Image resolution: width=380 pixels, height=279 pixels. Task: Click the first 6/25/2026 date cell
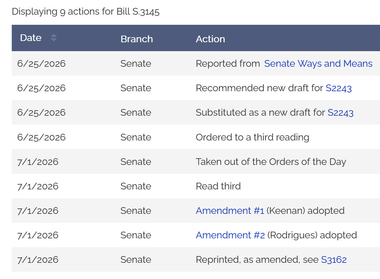pos(41,64)
